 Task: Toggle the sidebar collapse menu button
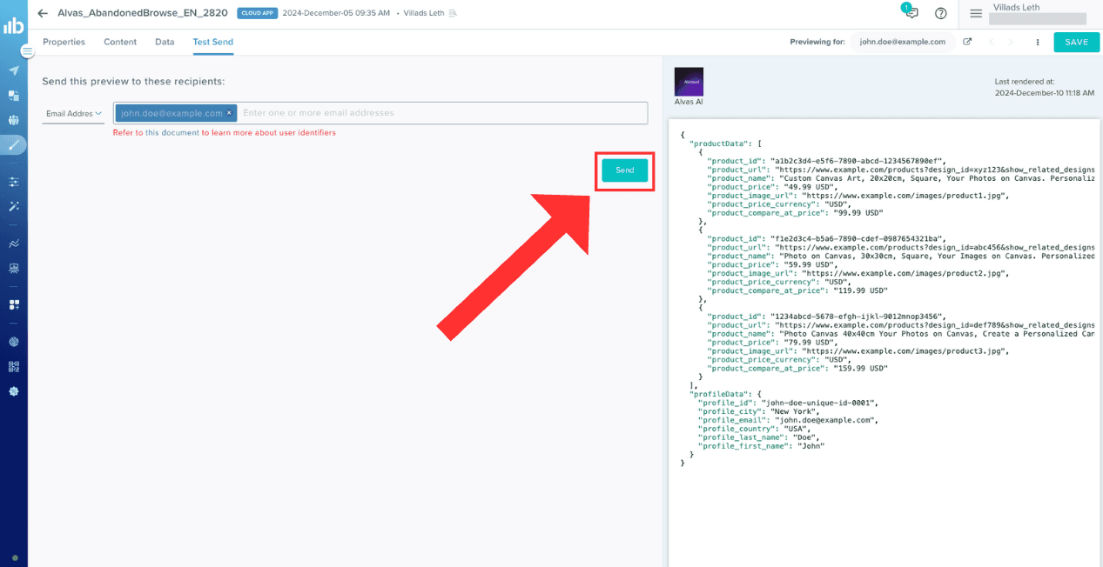pyautogui.click(x=28, y=51)
